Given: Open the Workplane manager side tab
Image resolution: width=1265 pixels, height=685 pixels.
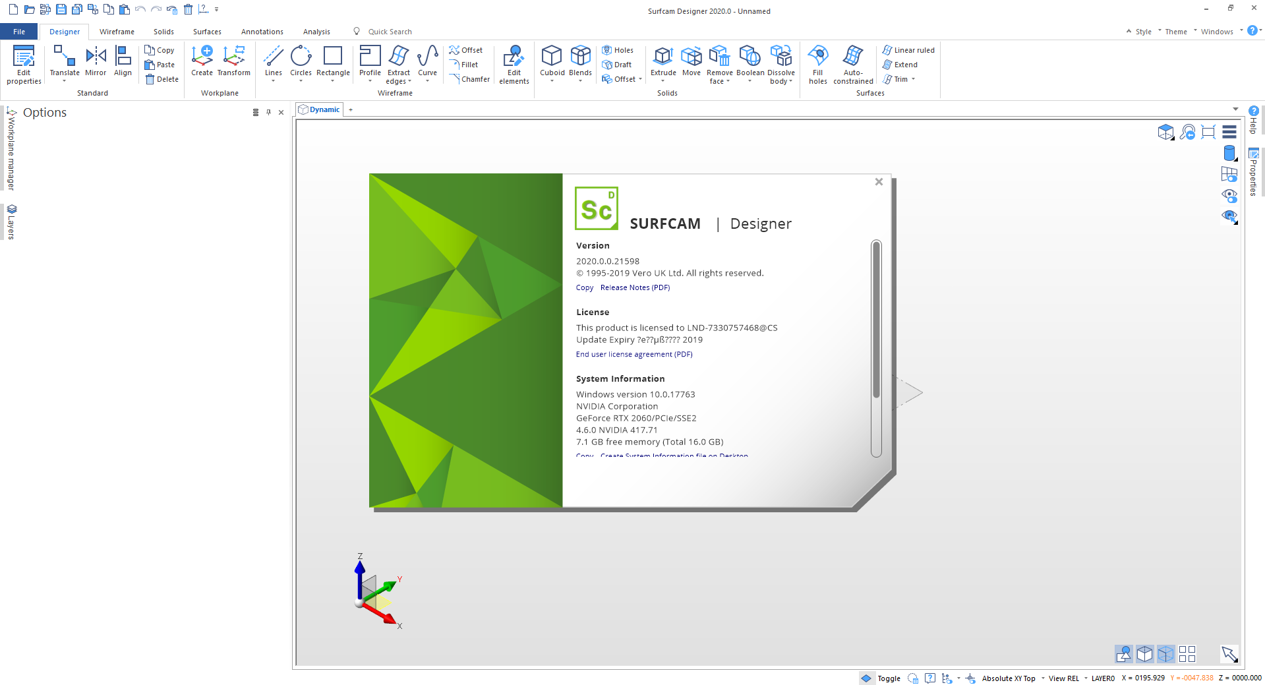Looking at the screenshot, I should click(x=11, y=150).
